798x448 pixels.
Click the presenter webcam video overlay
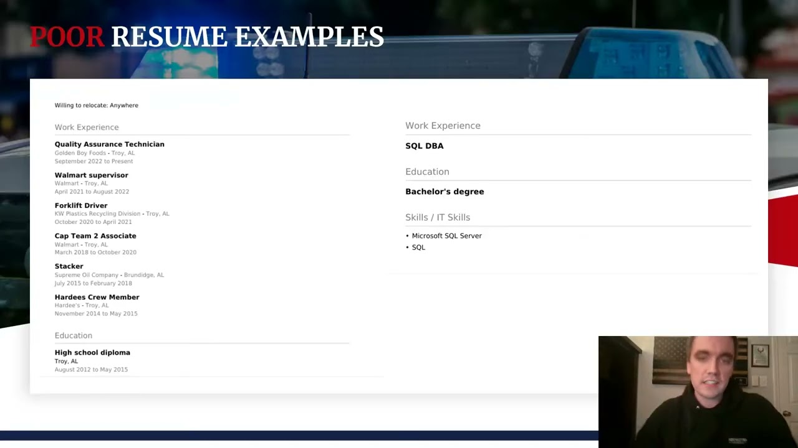(698, 392)
